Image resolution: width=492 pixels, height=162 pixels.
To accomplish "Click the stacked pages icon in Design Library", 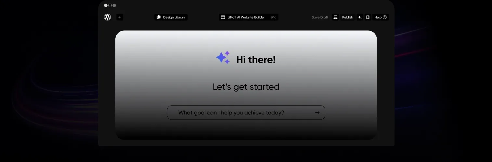I will pos(159,17).
